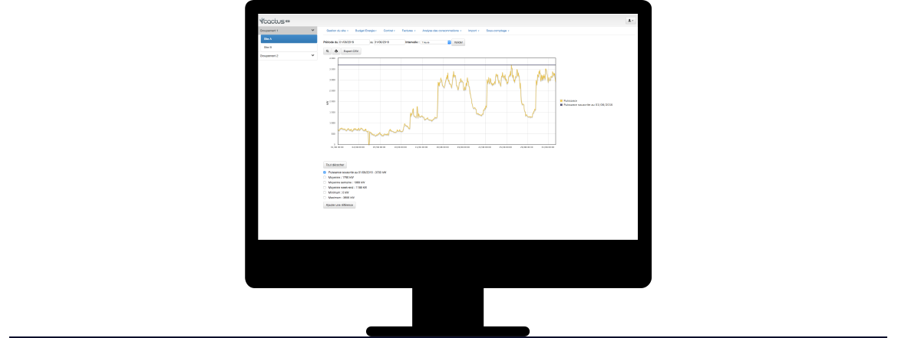Click the Valider button
Screen dimensions: 898x338
[x=458, y=41]
